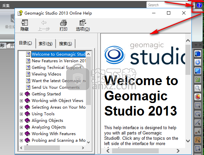This screenshot has height=155, width=204.
Task: Expand the Using Tools book node
Action: click(x=21, y=114)
